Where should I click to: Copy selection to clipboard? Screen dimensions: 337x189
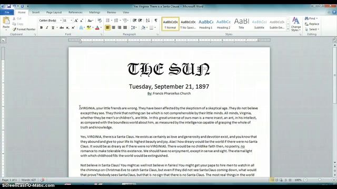[18, 24]
